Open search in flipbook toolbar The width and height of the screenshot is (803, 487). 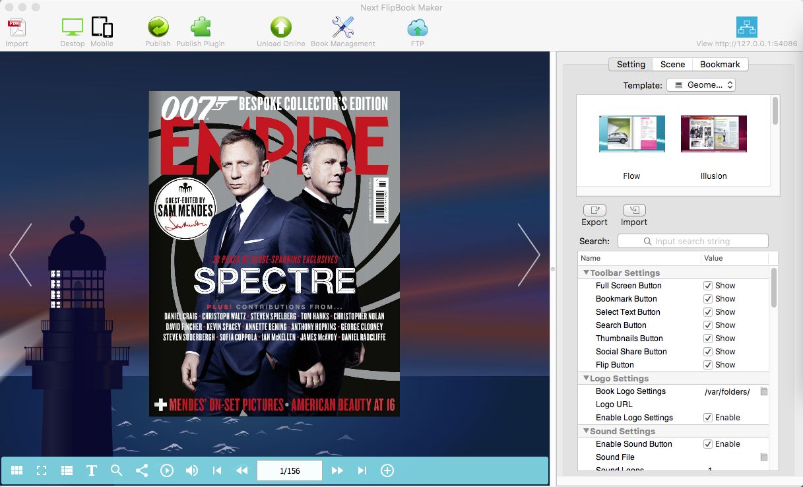116,471
